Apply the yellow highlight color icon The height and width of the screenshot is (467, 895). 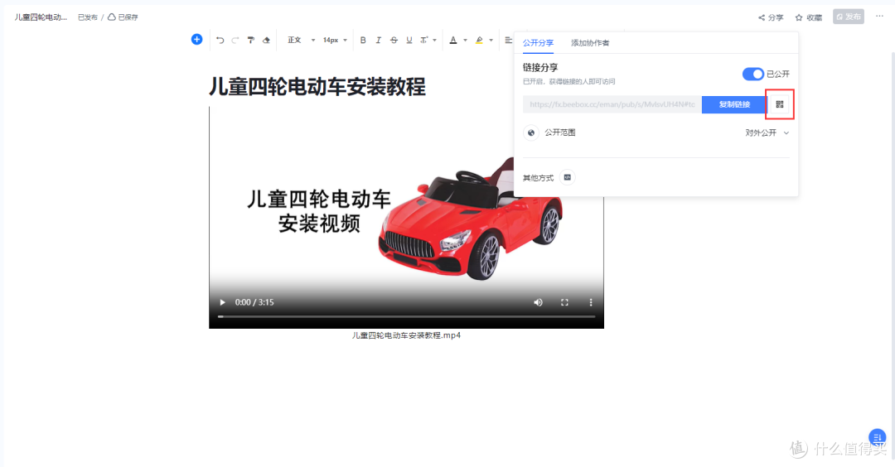click(480, 40)
